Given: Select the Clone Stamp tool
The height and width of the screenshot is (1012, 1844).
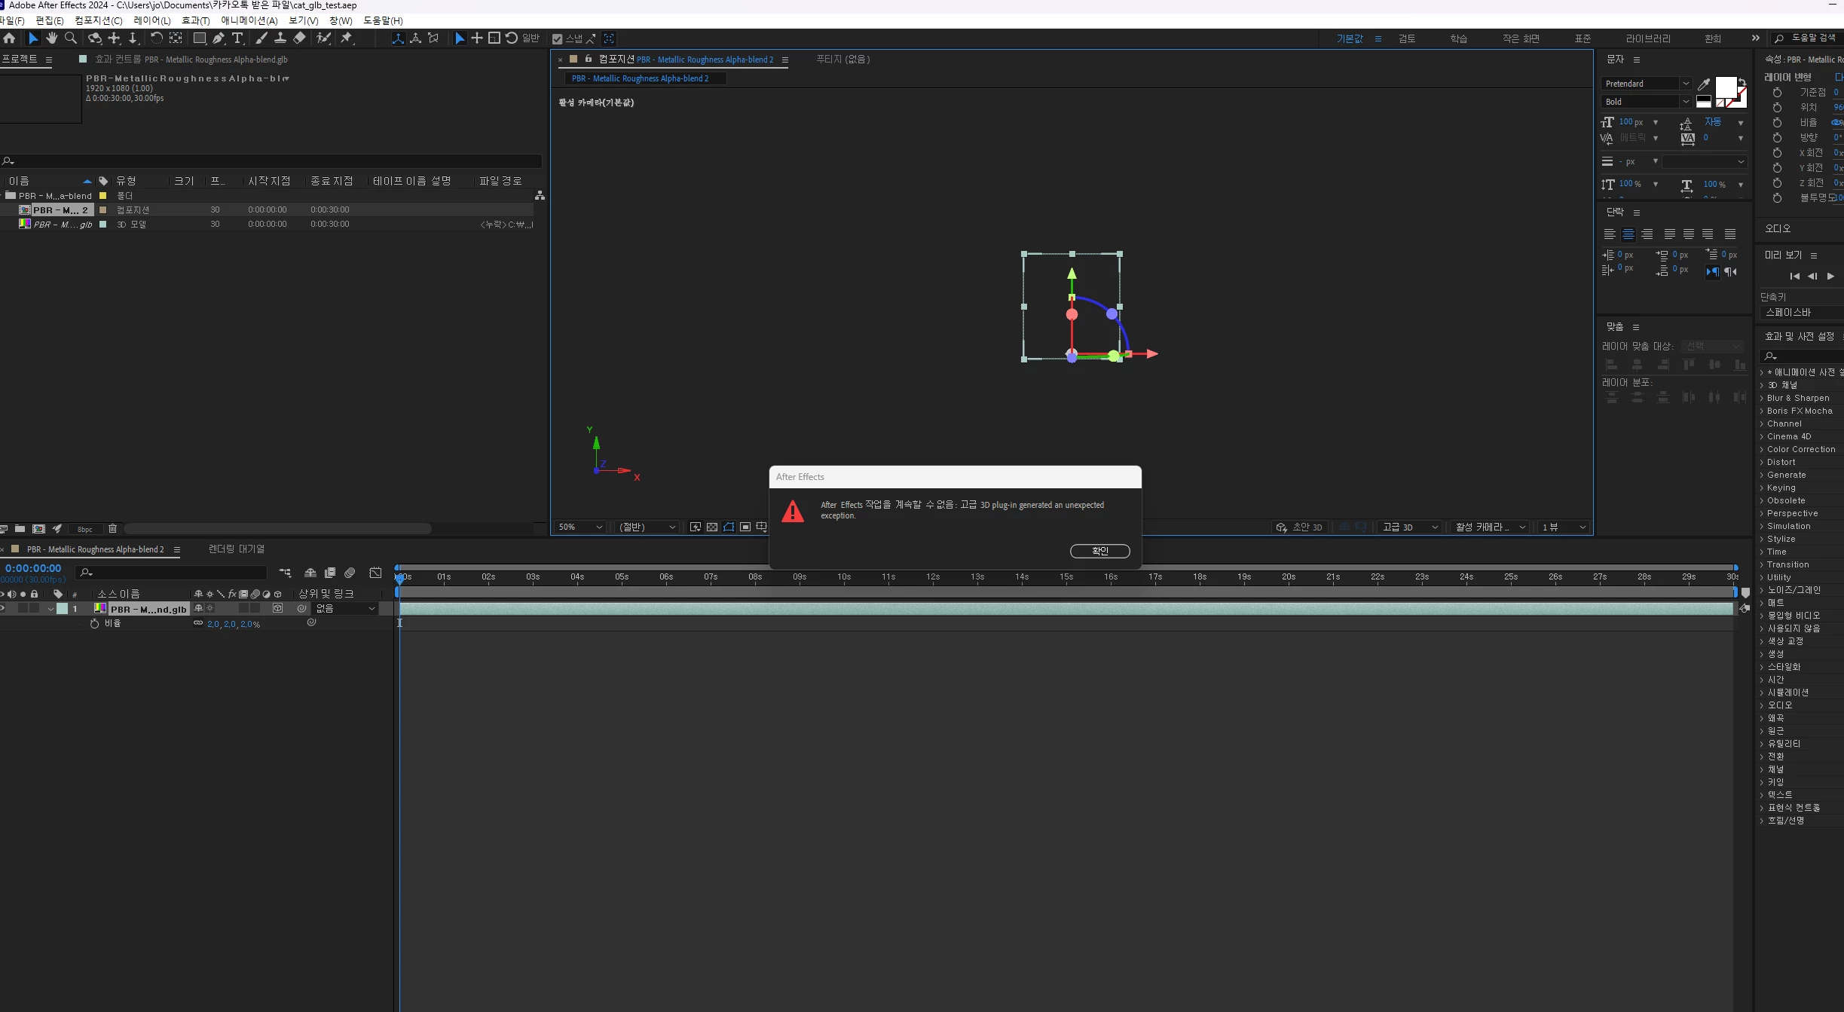Looking at the screenshot, I should pos(280,38).
